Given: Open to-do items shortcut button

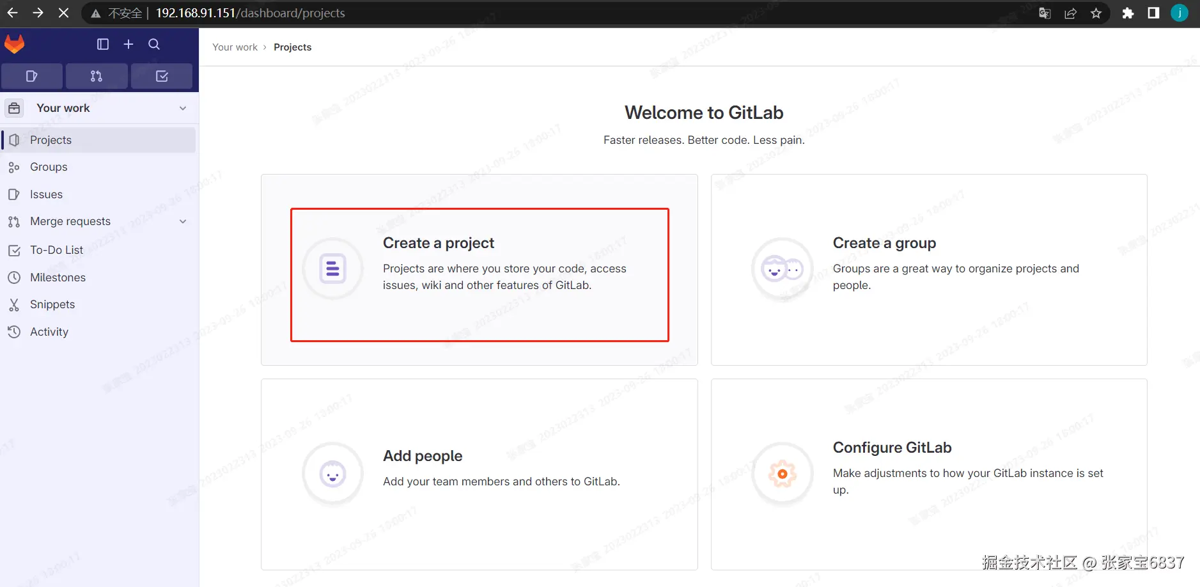Looking at the screenshot, I should click(x=162, y=76).
